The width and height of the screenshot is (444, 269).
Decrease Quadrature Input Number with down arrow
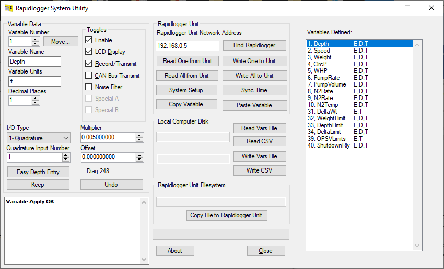click(66, 159)
